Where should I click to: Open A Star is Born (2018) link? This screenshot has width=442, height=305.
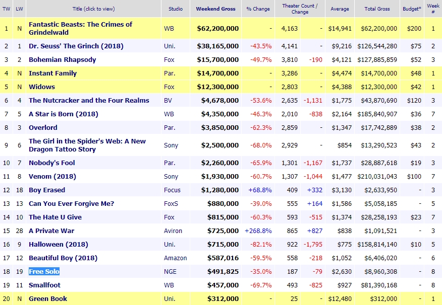(64, 114)
